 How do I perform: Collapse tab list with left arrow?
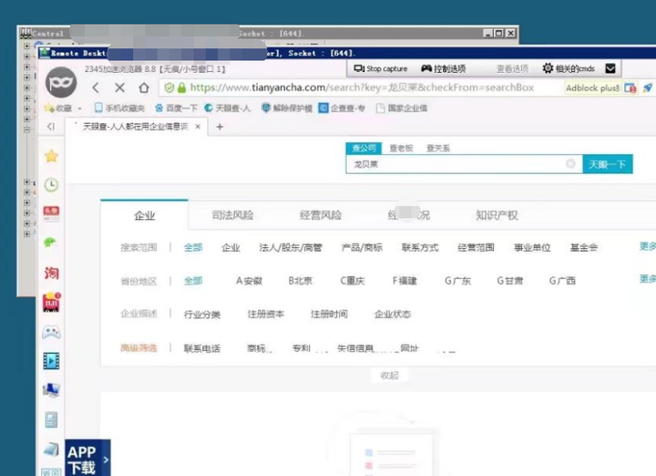coord(51,127)
